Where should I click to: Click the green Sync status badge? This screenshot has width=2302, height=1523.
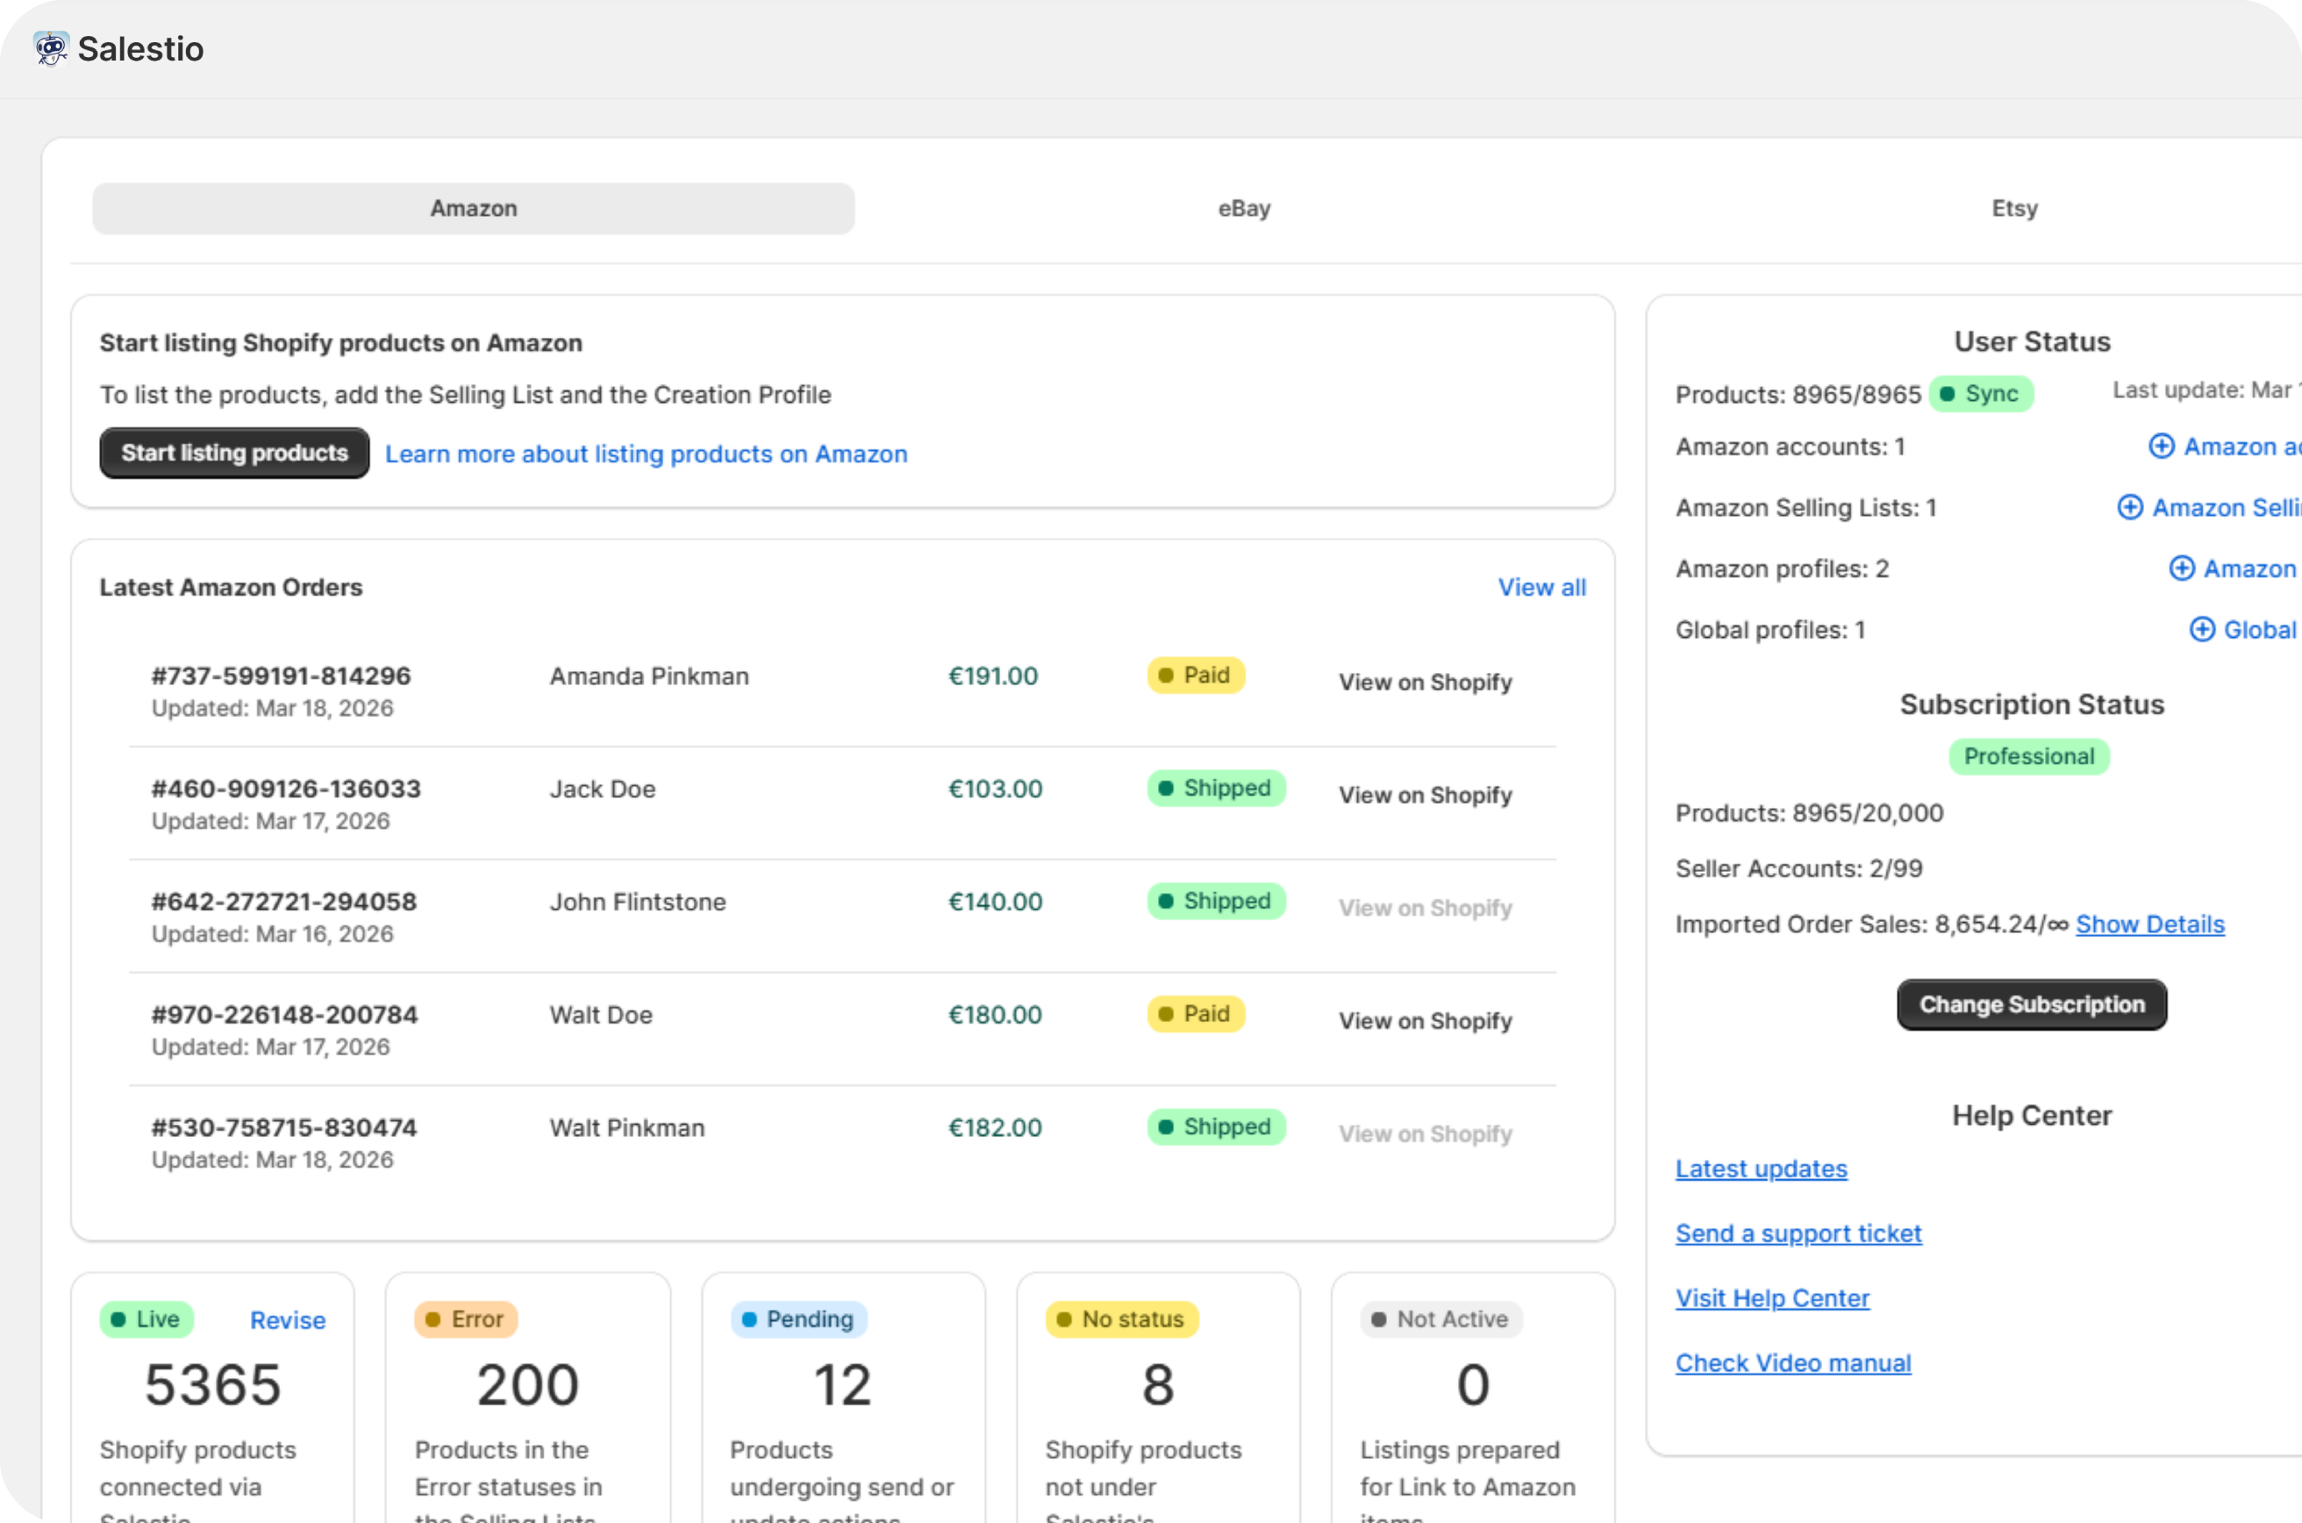[x=1979, y=395]
